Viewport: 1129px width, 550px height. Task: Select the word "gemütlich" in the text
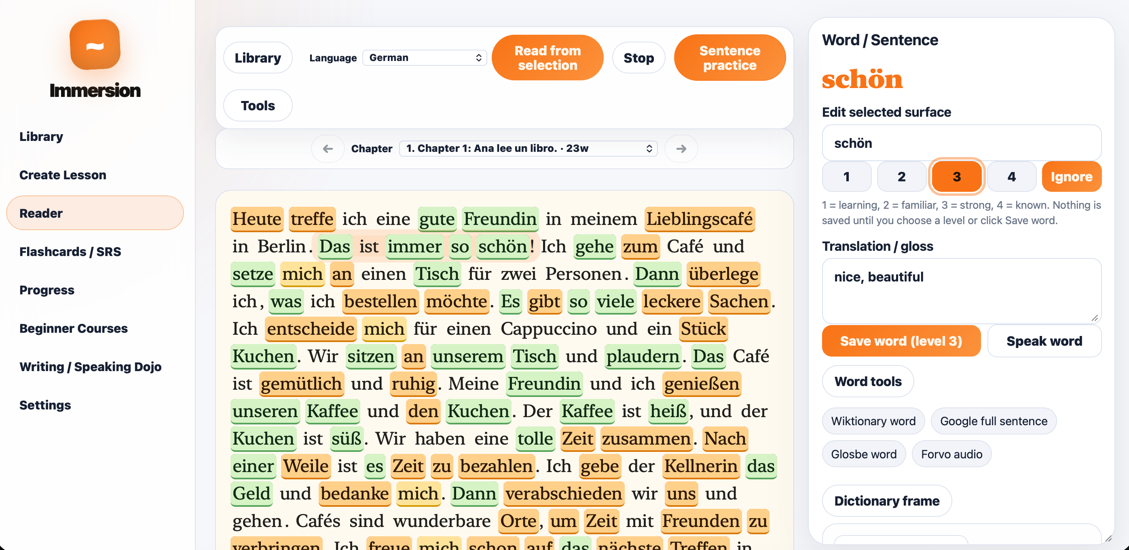pos(301,384)
